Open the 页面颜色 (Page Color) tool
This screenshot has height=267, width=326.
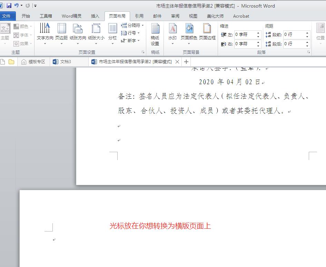189,33
